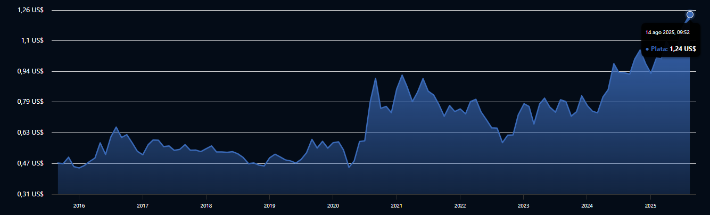This screenshot has height=215, width=710.
Task: Click the 0,63 US$ y-axis label
Action: (30, 133)
